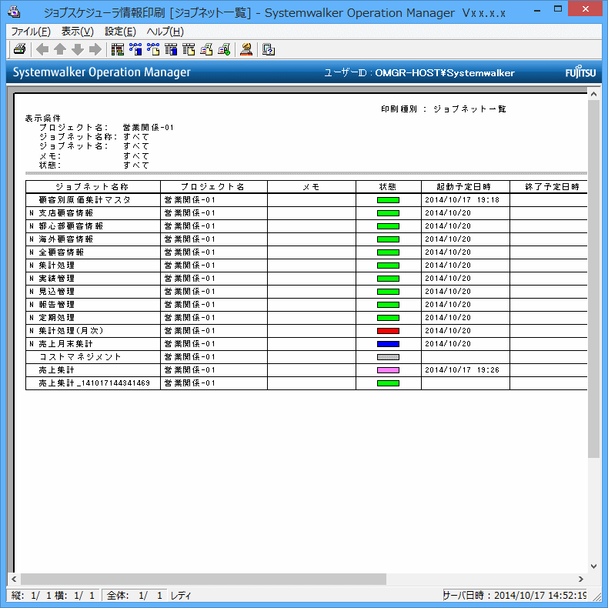
Task: Click the horizontal scrollbar thumb
Action: (x=203, y=580)
